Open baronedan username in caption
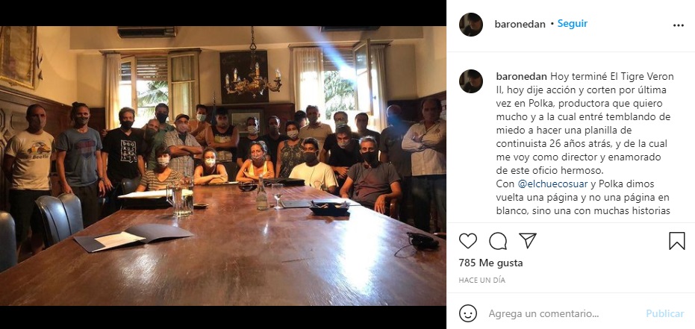This screenshot has width=695, height=329. 522,77
